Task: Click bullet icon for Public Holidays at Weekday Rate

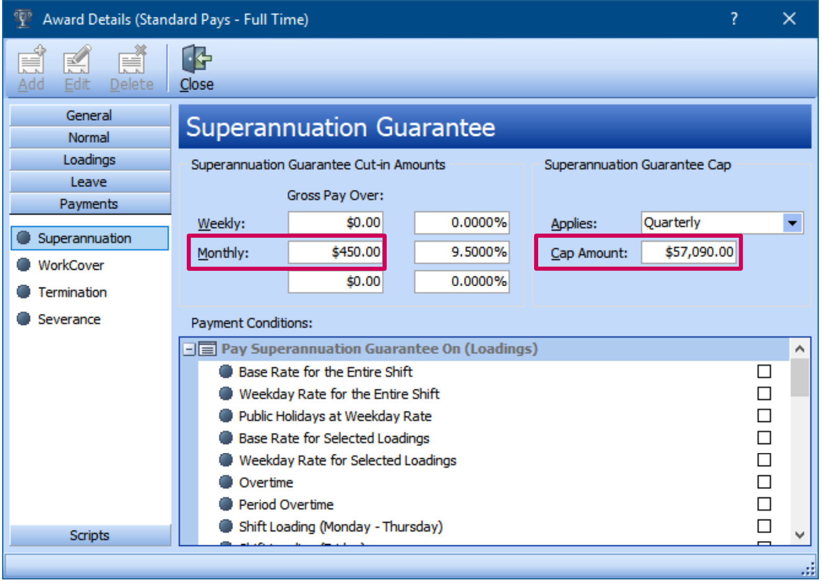Action: coord(226,416)
